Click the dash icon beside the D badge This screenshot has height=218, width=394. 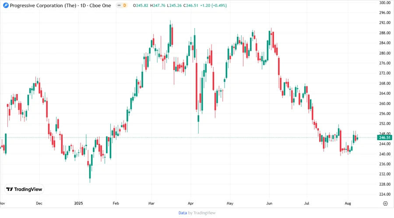click(119, 5)
